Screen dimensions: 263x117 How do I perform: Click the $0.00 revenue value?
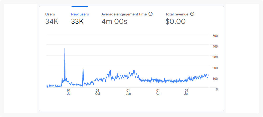pos(175,21)
